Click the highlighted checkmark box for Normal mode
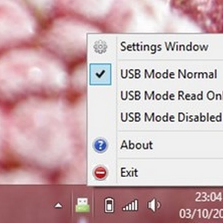This screenshot has height=223, width=223. pyautogui.click(x=100, y=74)
